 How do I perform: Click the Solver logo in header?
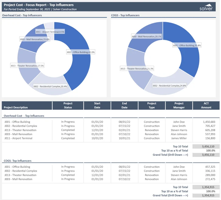coord(206,7)
